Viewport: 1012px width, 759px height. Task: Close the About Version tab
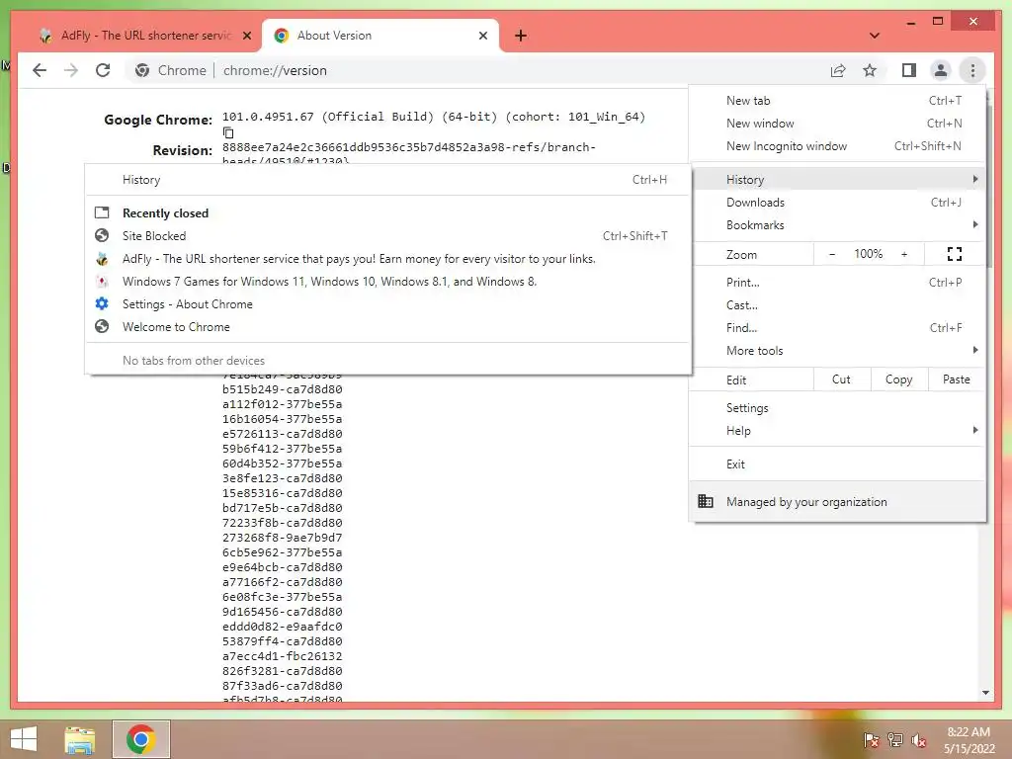[482, 36]
